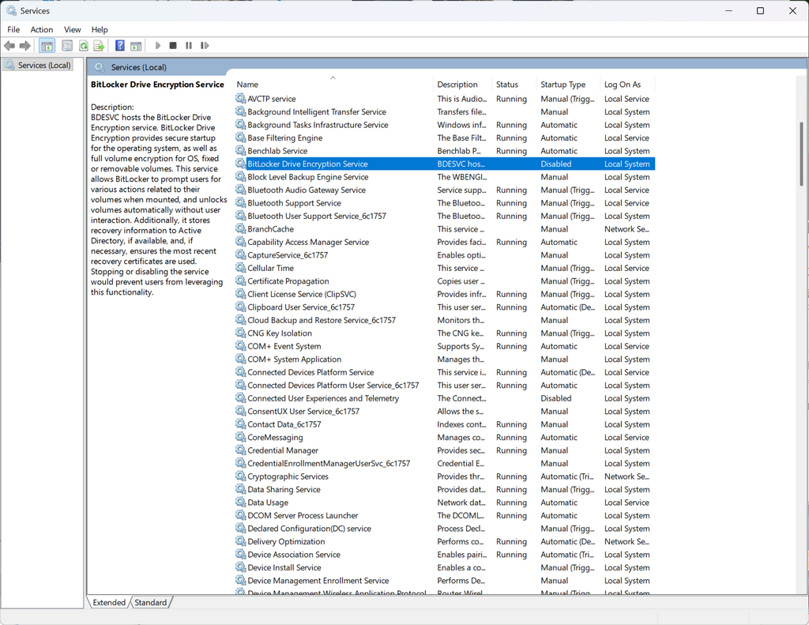Click the Forward navigation arrow
The image size is (809, 625).
point(24,45)
